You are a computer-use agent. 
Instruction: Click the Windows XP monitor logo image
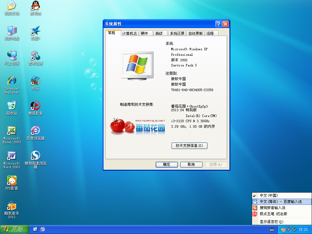(x=137, y=66)
